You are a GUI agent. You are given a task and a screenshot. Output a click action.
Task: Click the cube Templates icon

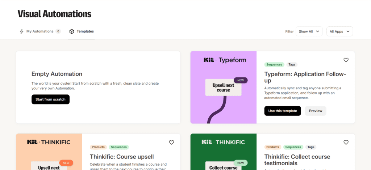[72, 31]
